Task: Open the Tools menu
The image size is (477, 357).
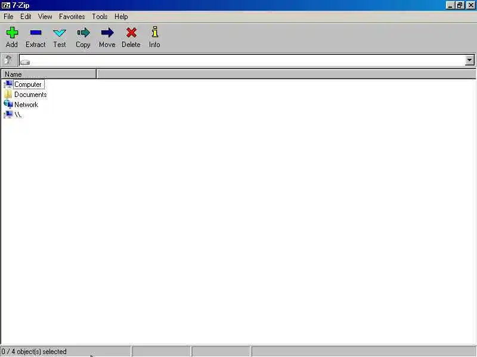Action: pyautogui.click(x=100, y=17)
